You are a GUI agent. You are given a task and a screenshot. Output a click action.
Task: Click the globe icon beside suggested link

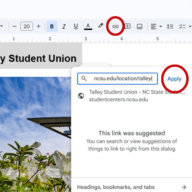point(81,96)
